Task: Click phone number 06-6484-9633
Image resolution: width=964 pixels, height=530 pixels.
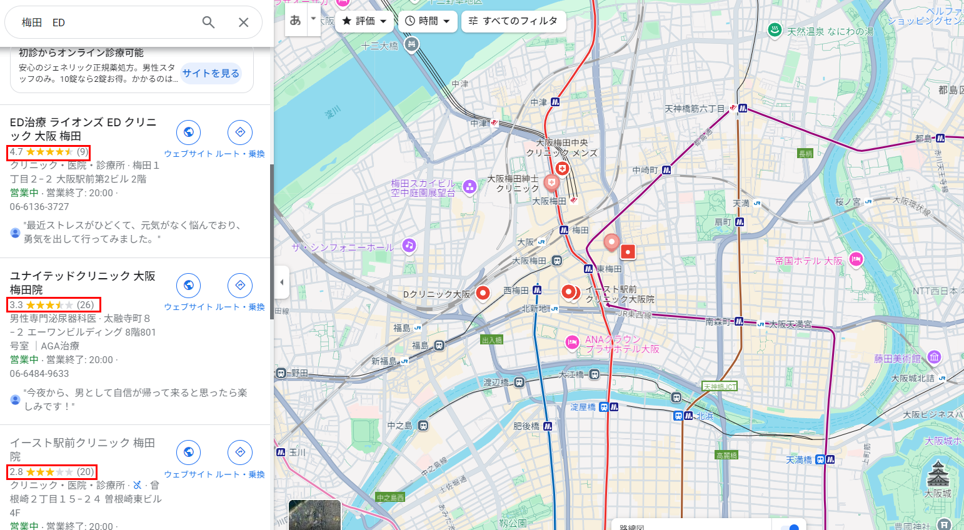Action: tap(39, 374)
